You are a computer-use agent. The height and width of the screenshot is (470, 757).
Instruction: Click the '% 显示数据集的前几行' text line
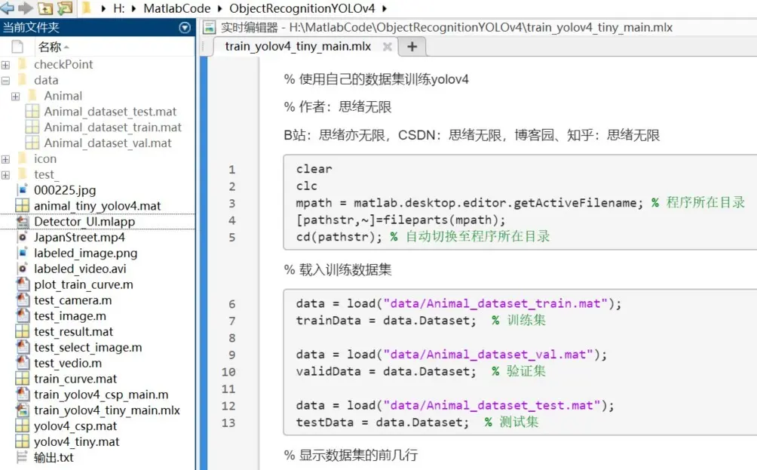tap(351, 455)
